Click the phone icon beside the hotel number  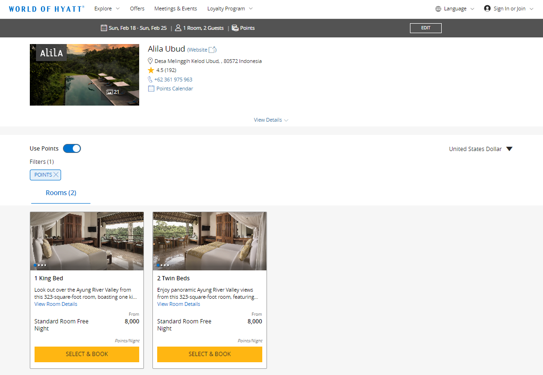pos(150,79)
